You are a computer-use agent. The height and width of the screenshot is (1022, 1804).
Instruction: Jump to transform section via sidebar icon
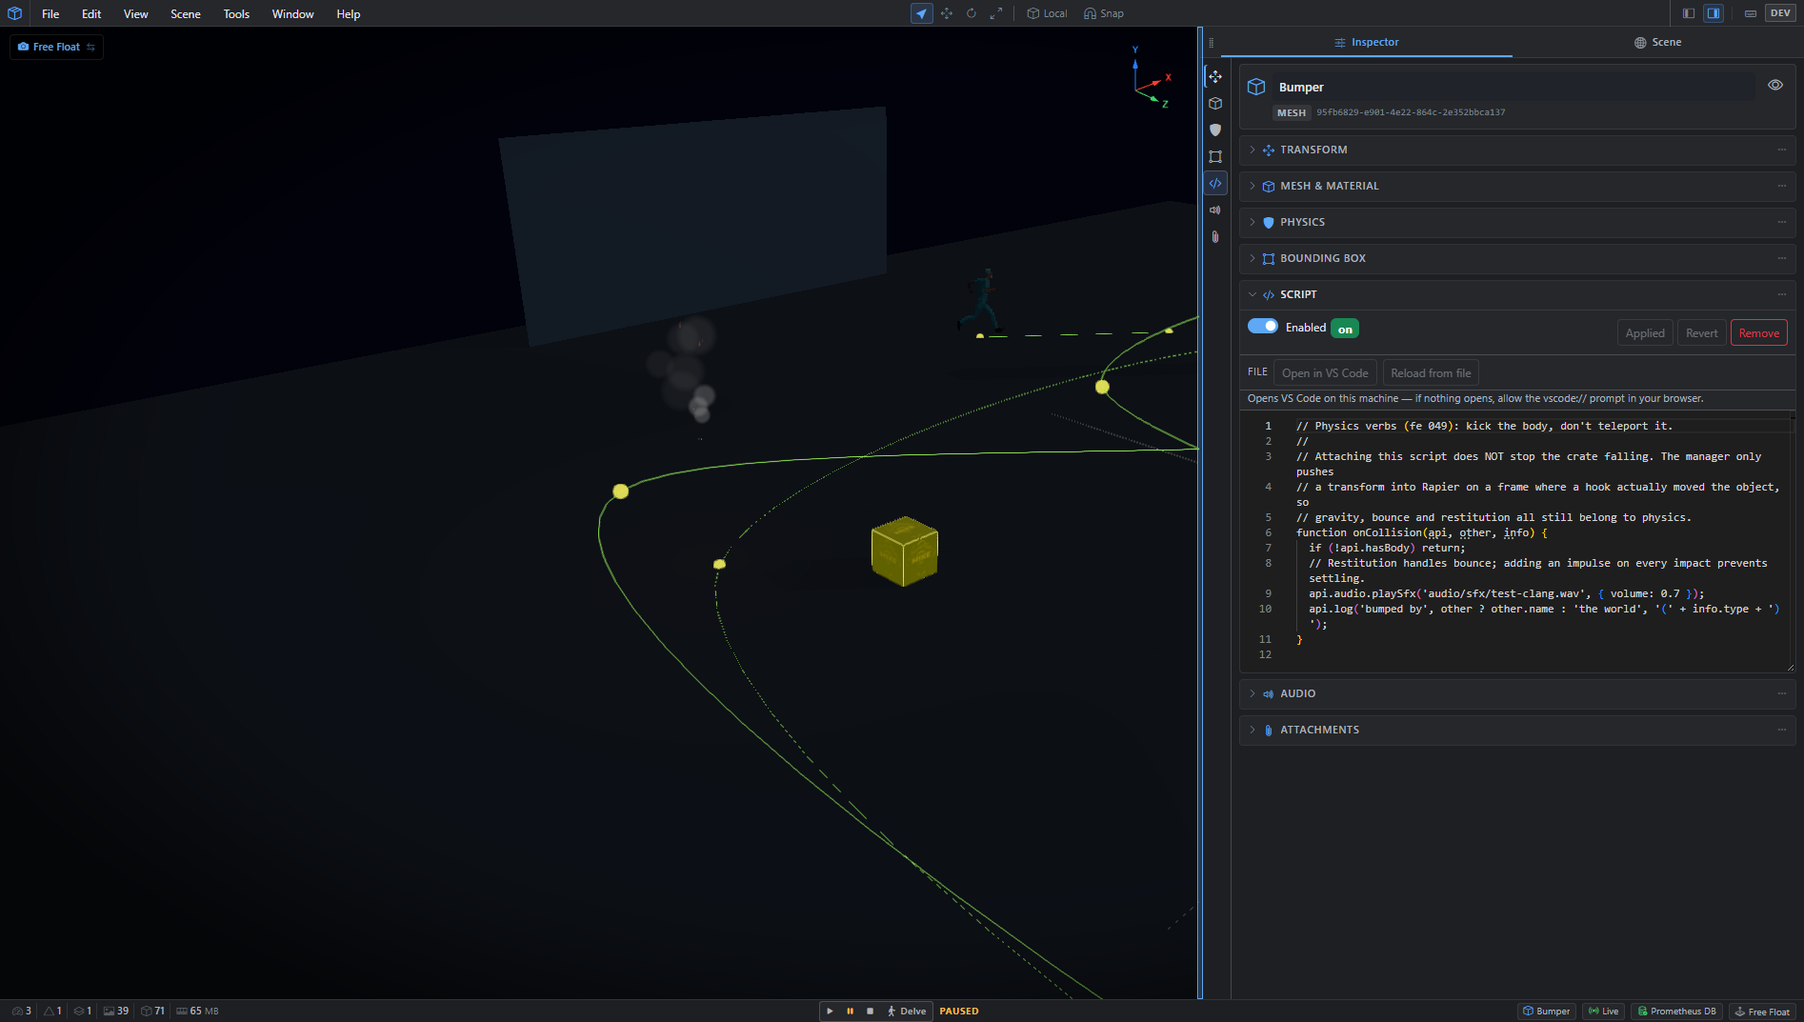(1215, 76)
